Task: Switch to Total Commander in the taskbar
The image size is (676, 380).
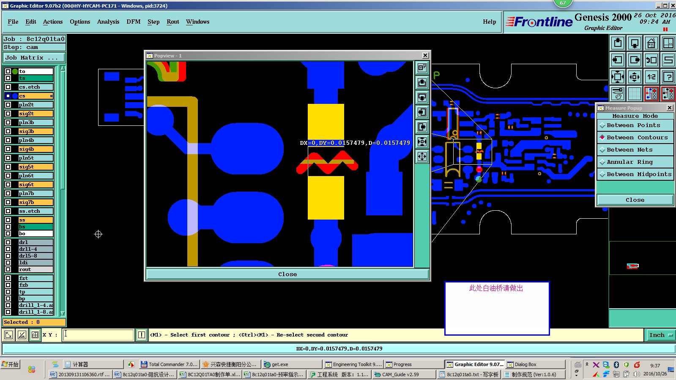Action: tap(169, 364)
